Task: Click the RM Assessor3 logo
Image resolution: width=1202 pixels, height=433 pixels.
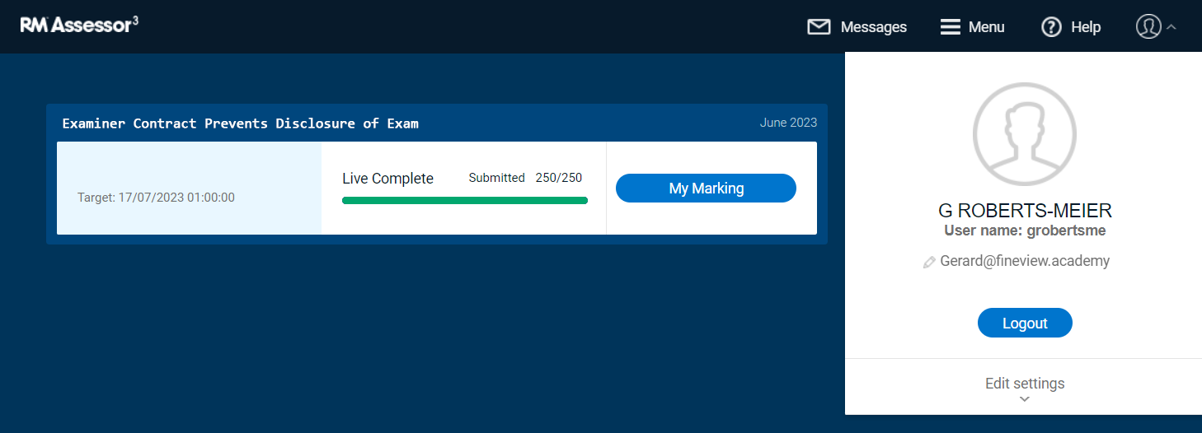Action: click(79, 25)
